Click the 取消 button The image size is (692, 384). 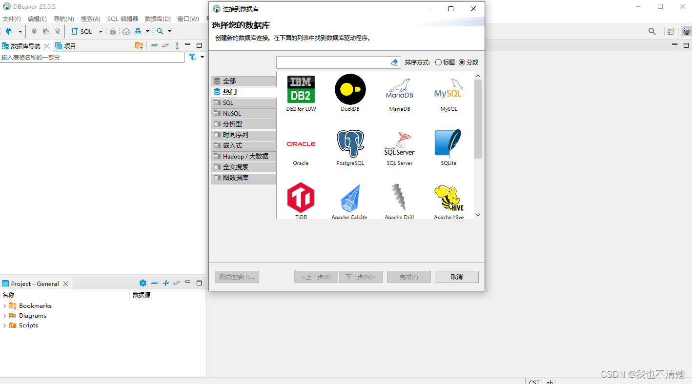pyautogui.click(x=457, y=277)
